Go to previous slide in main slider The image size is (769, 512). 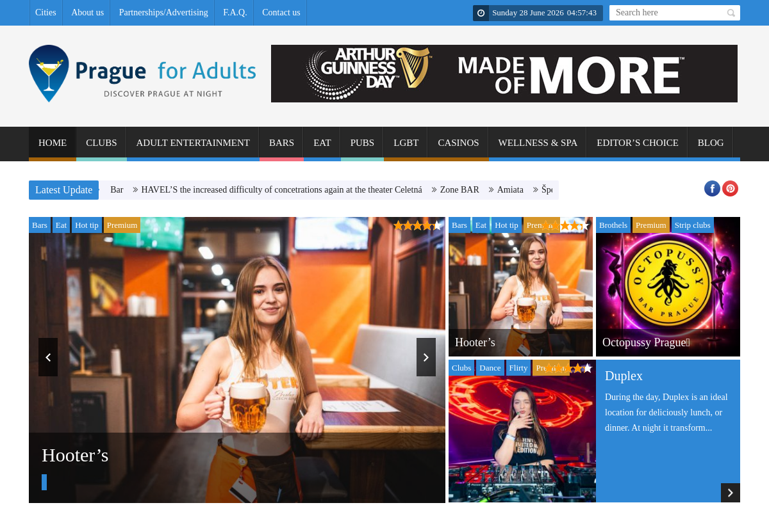coord(48,357)
